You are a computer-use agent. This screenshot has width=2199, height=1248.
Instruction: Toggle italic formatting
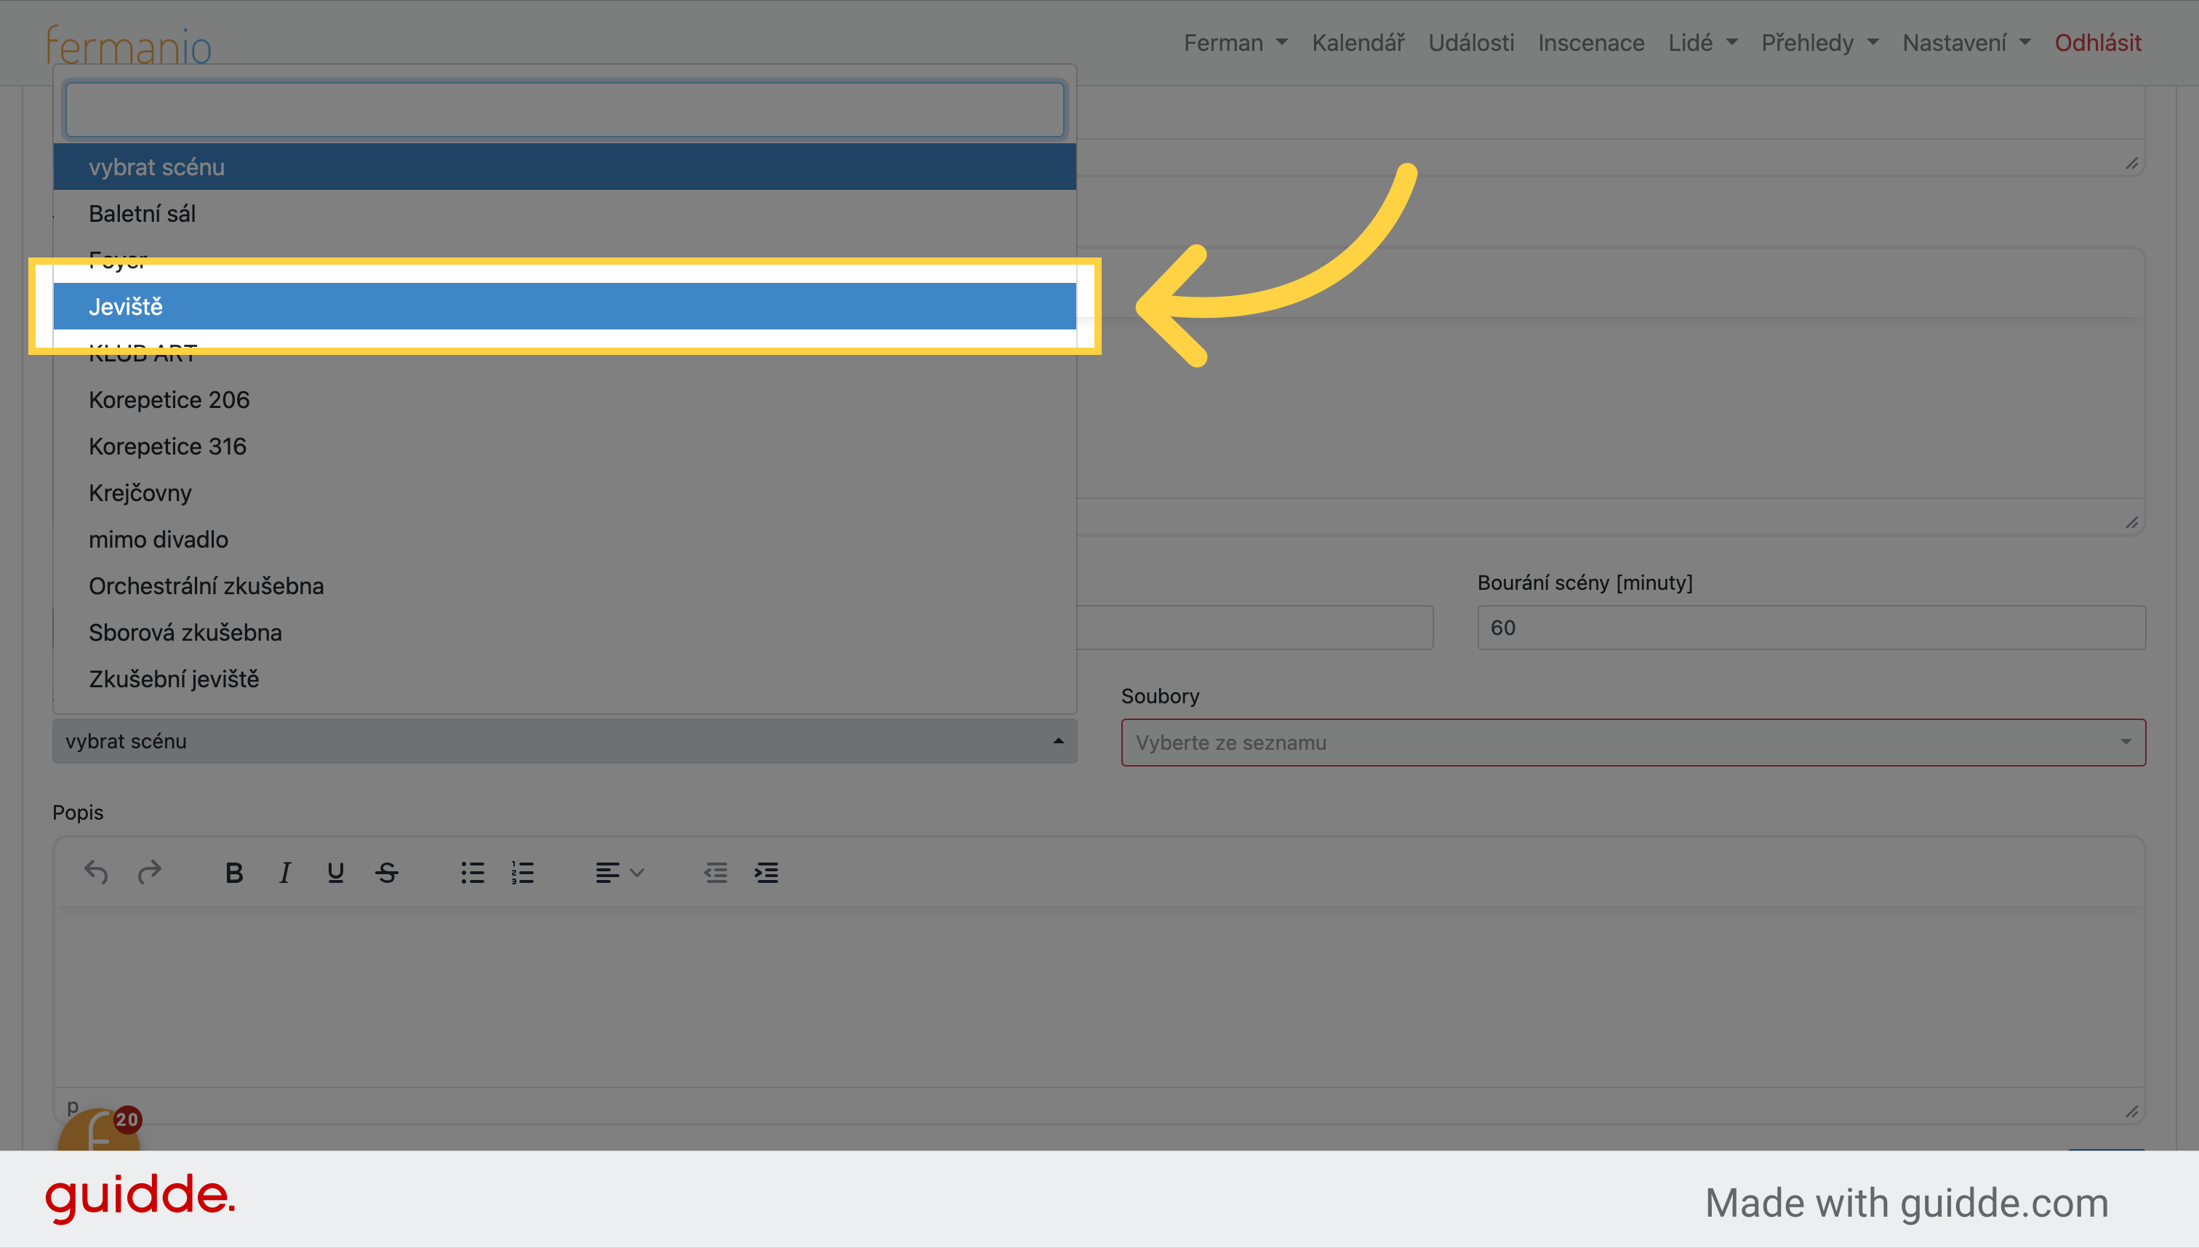pyautogui.click(x=284, y=873)
